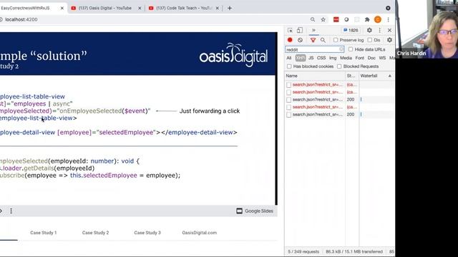The height and width of the screenshot is (257, 458).
Task: Select the XHR request type filter
Action: point(301,58)
